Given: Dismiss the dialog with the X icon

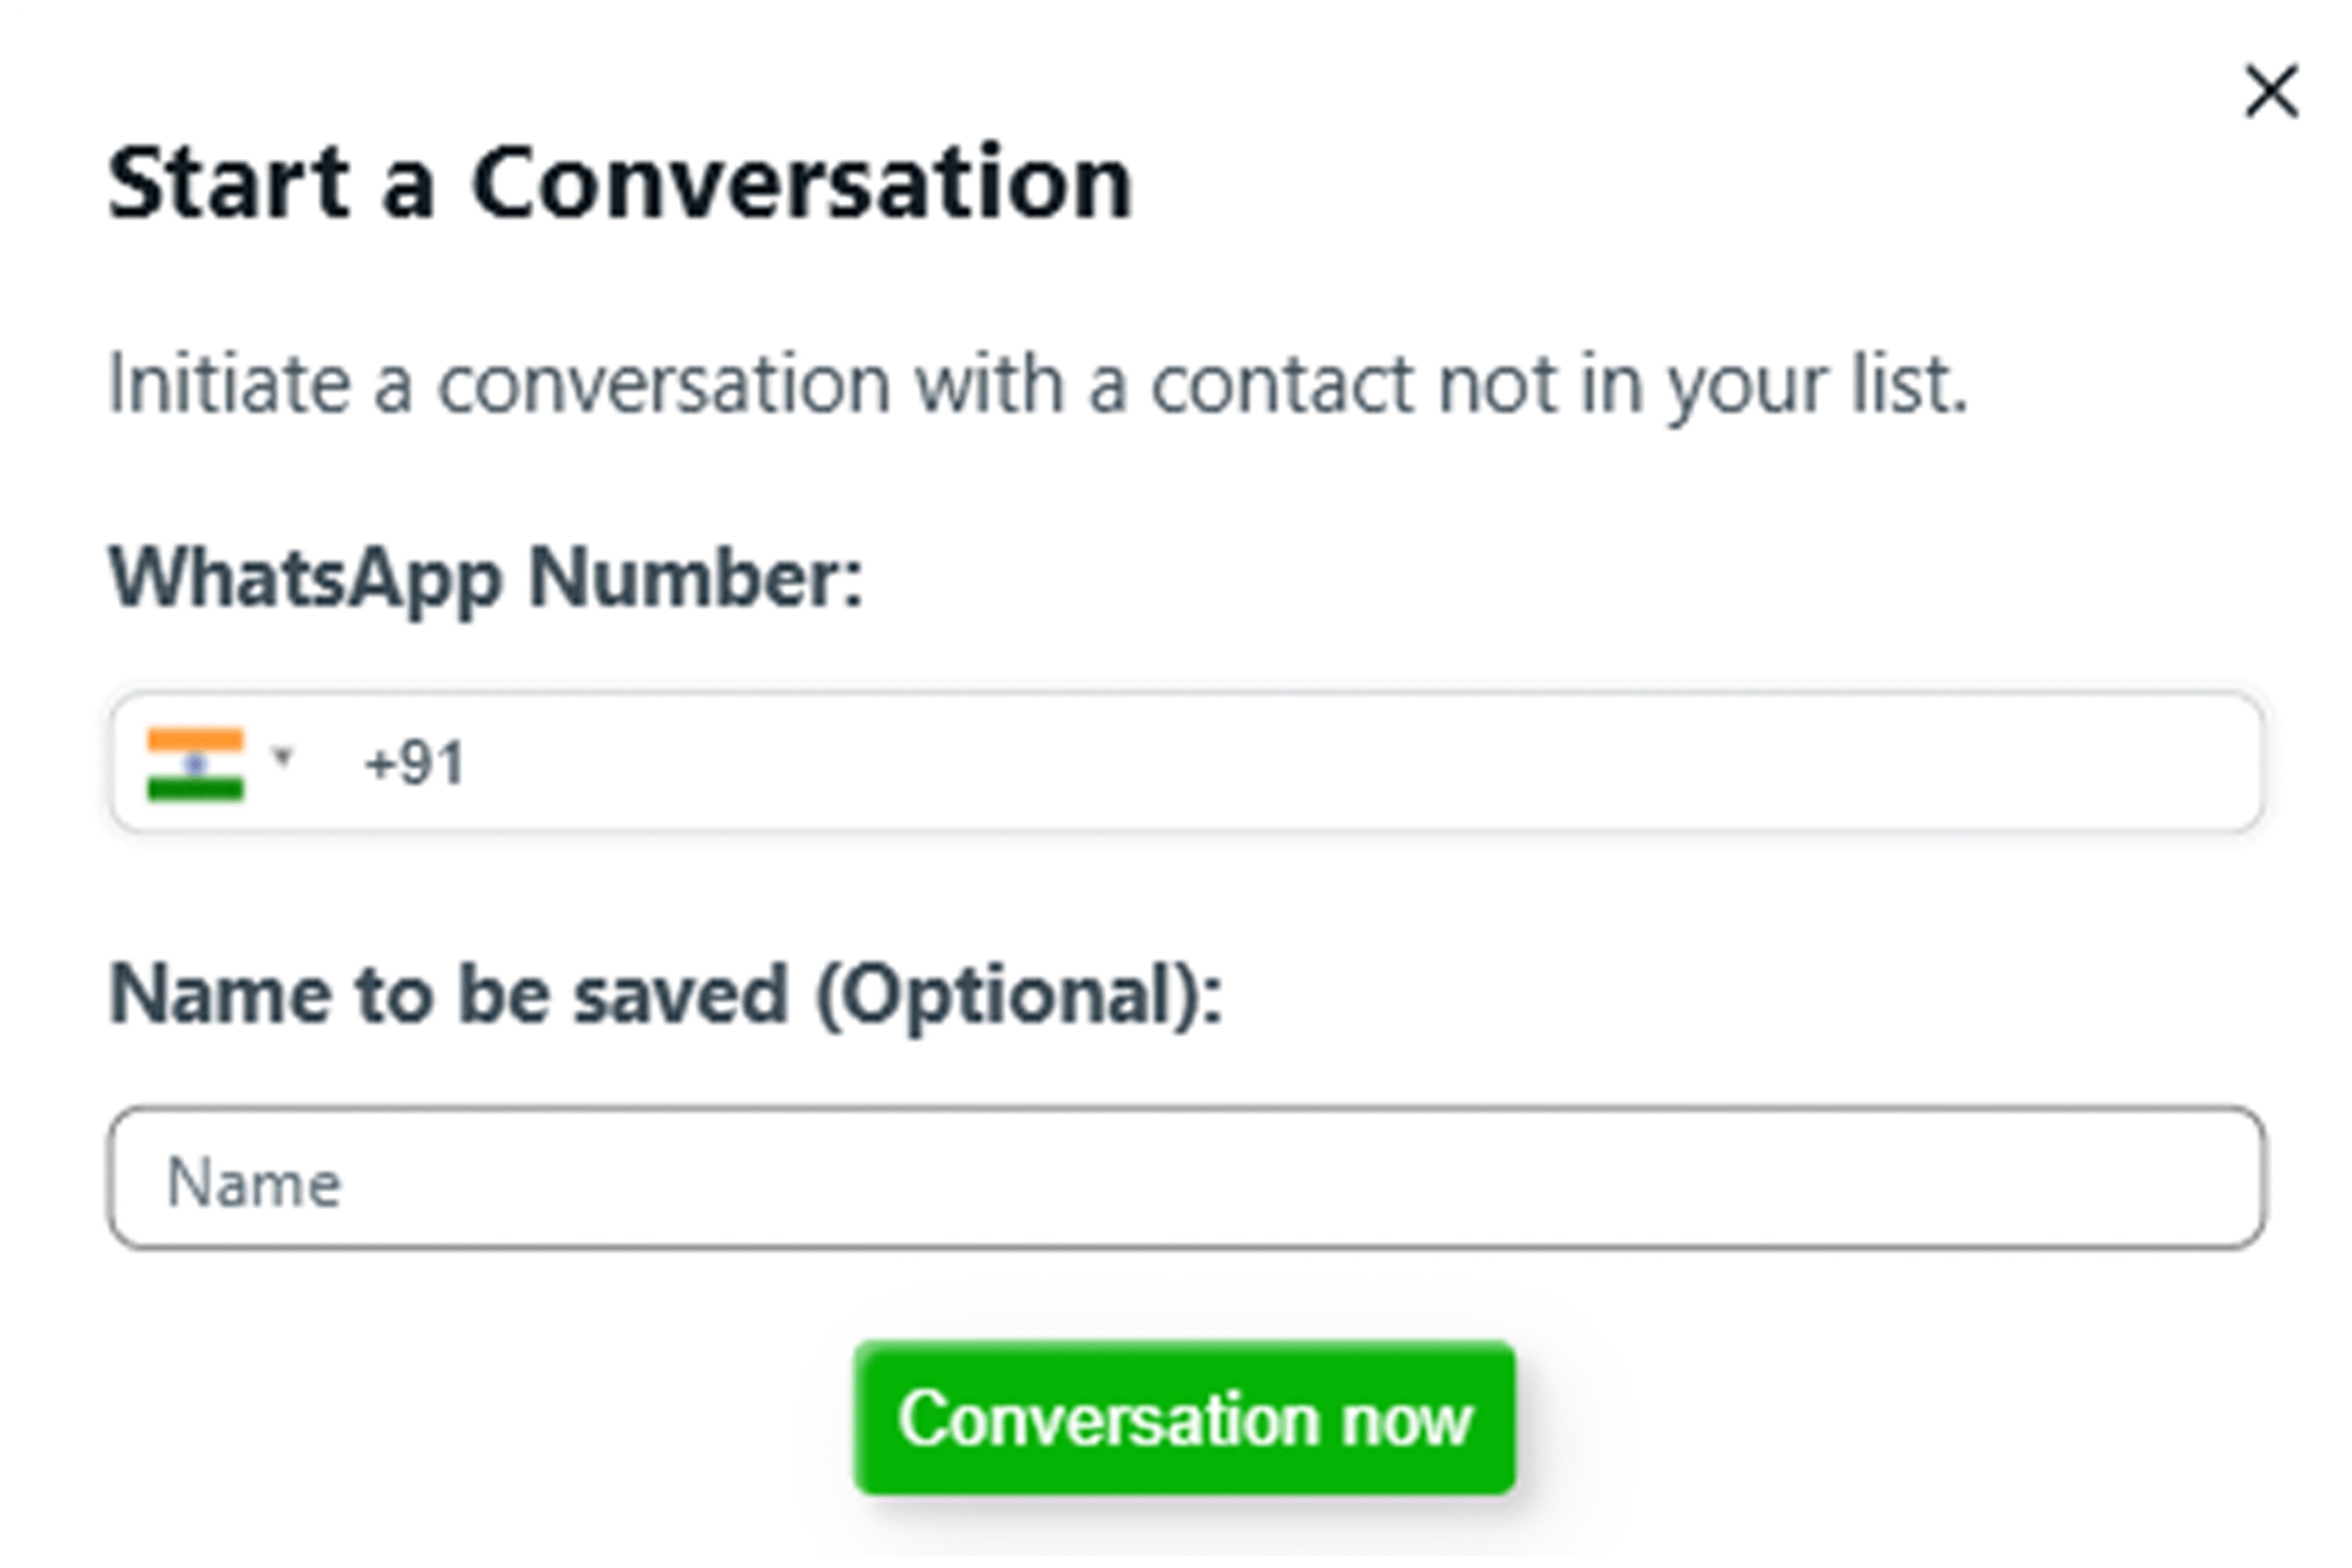Looking at the screenshot, I should click(2270, 92).
